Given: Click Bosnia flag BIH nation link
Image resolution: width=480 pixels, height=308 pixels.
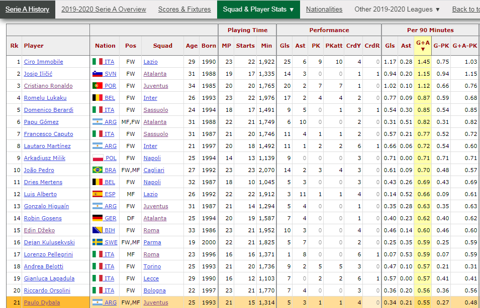Looking at the screenshot, I should pyautogui.click(x=104, y=230).
